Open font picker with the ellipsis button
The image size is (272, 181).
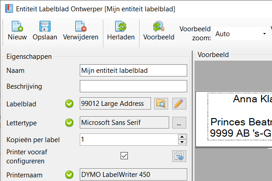(180, 122)
